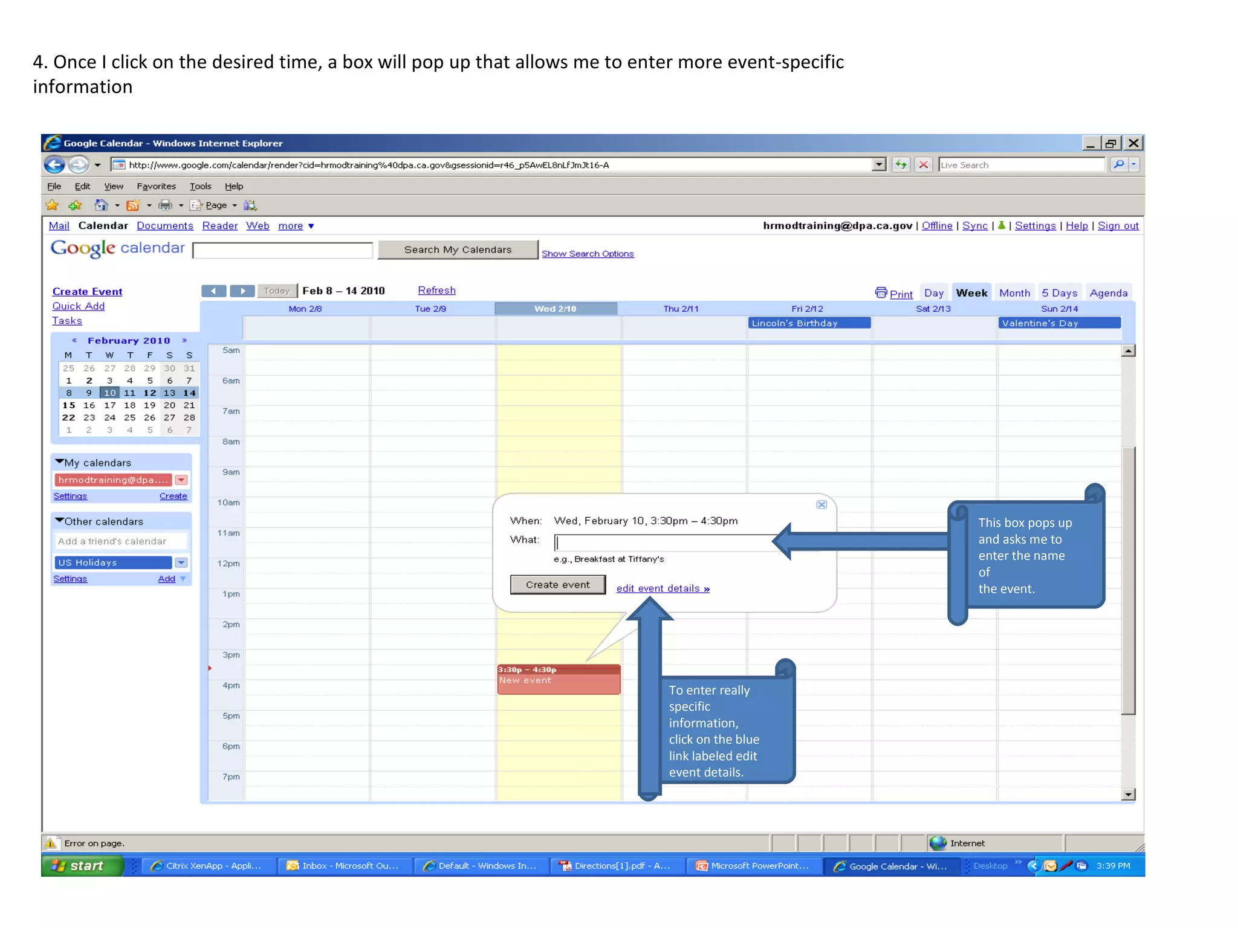Click the RSS feeds icon
Screen dimensions: 1238x928
tap(132, 205)
